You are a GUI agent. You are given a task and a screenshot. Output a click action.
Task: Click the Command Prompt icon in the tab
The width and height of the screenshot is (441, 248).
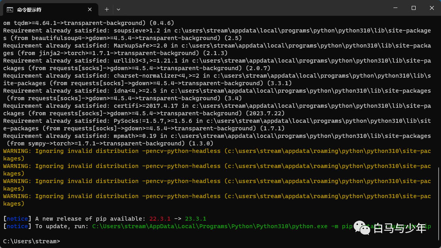tap(10, 10)
